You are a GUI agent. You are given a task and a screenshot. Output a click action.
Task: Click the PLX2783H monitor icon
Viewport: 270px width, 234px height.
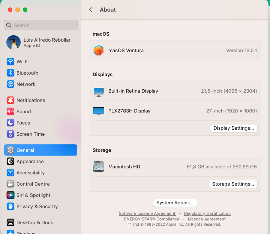coord(99,111)
